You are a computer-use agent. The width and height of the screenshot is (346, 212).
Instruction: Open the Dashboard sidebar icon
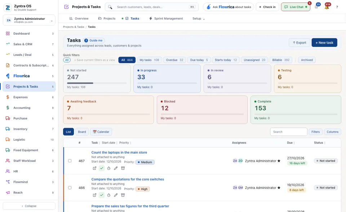coord(8,34)
